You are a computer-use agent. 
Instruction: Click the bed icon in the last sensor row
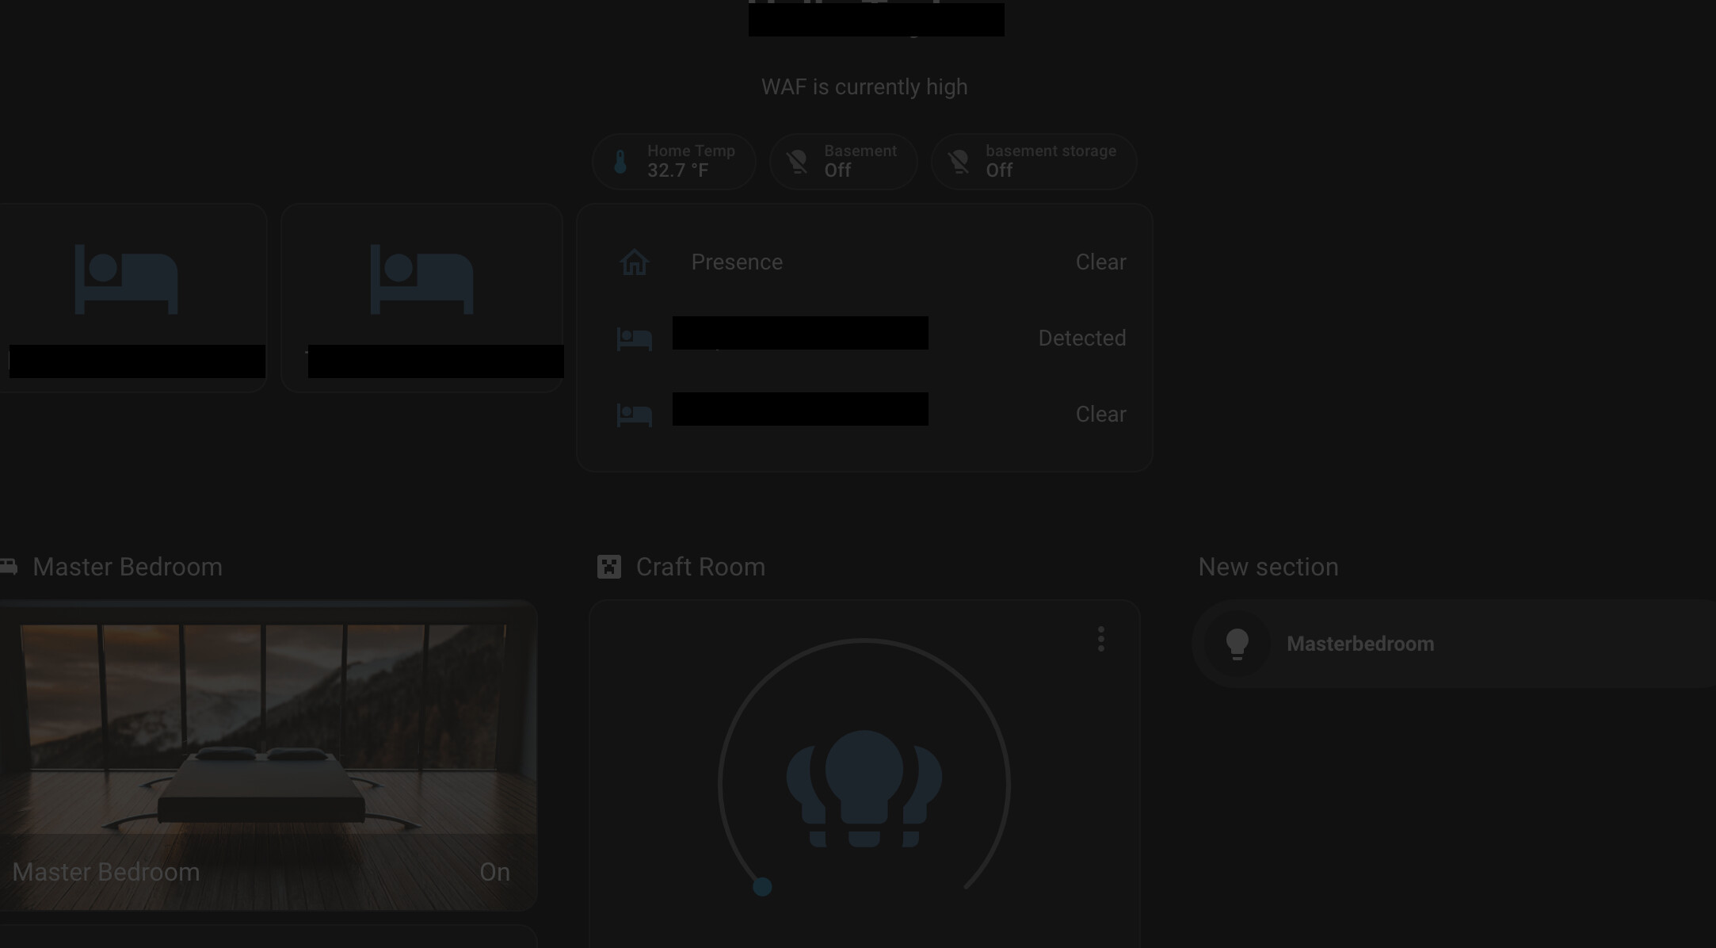(x=634, y=415)
